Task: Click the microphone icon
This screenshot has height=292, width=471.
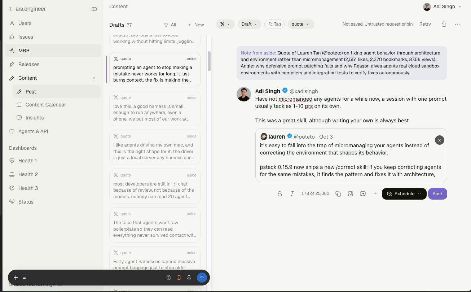Action: [189, 278]
